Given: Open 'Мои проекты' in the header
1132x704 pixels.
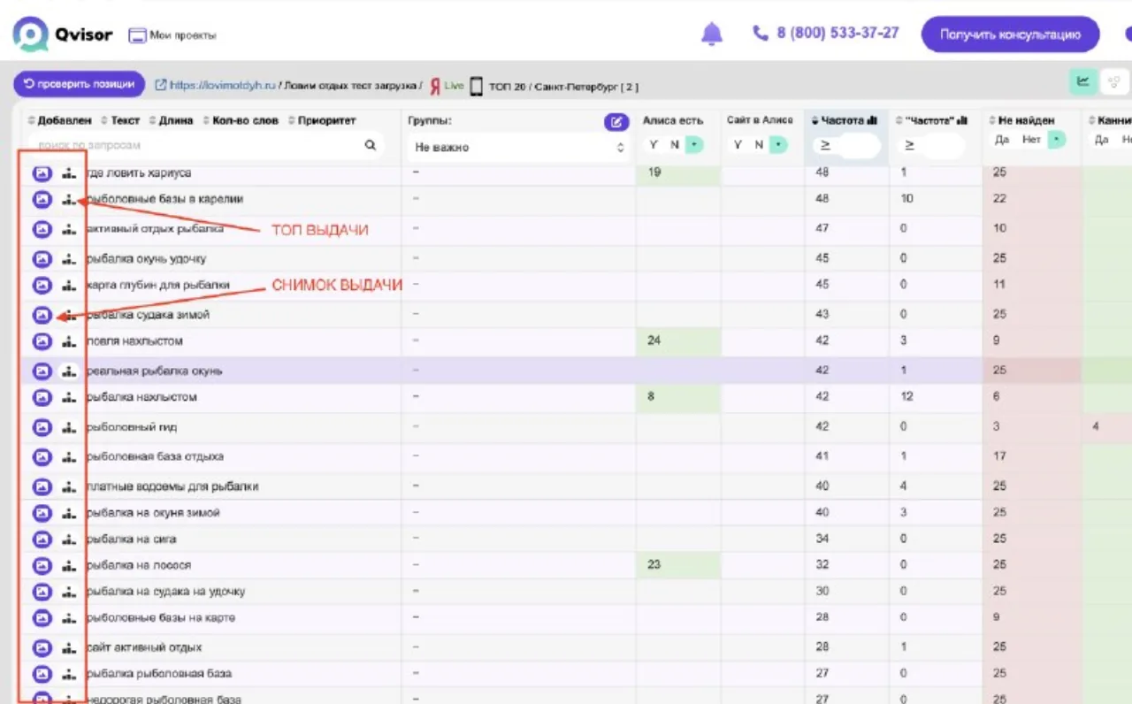Looking at the screenshot, I should point(172,35).
